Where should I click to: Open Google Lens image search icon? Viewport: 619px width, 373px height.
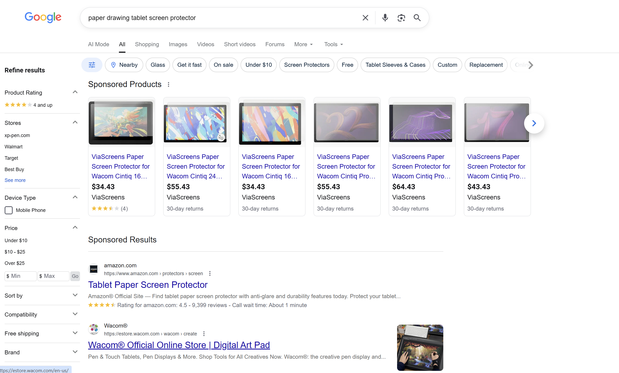pos(401,18)
